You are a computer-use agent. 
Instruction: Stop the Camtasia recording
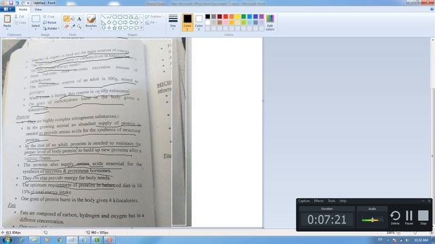tap(423, 218)
